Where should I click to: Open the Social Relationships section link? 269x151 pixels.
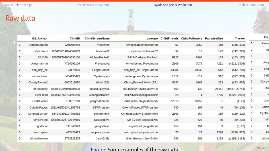point(19,5)
